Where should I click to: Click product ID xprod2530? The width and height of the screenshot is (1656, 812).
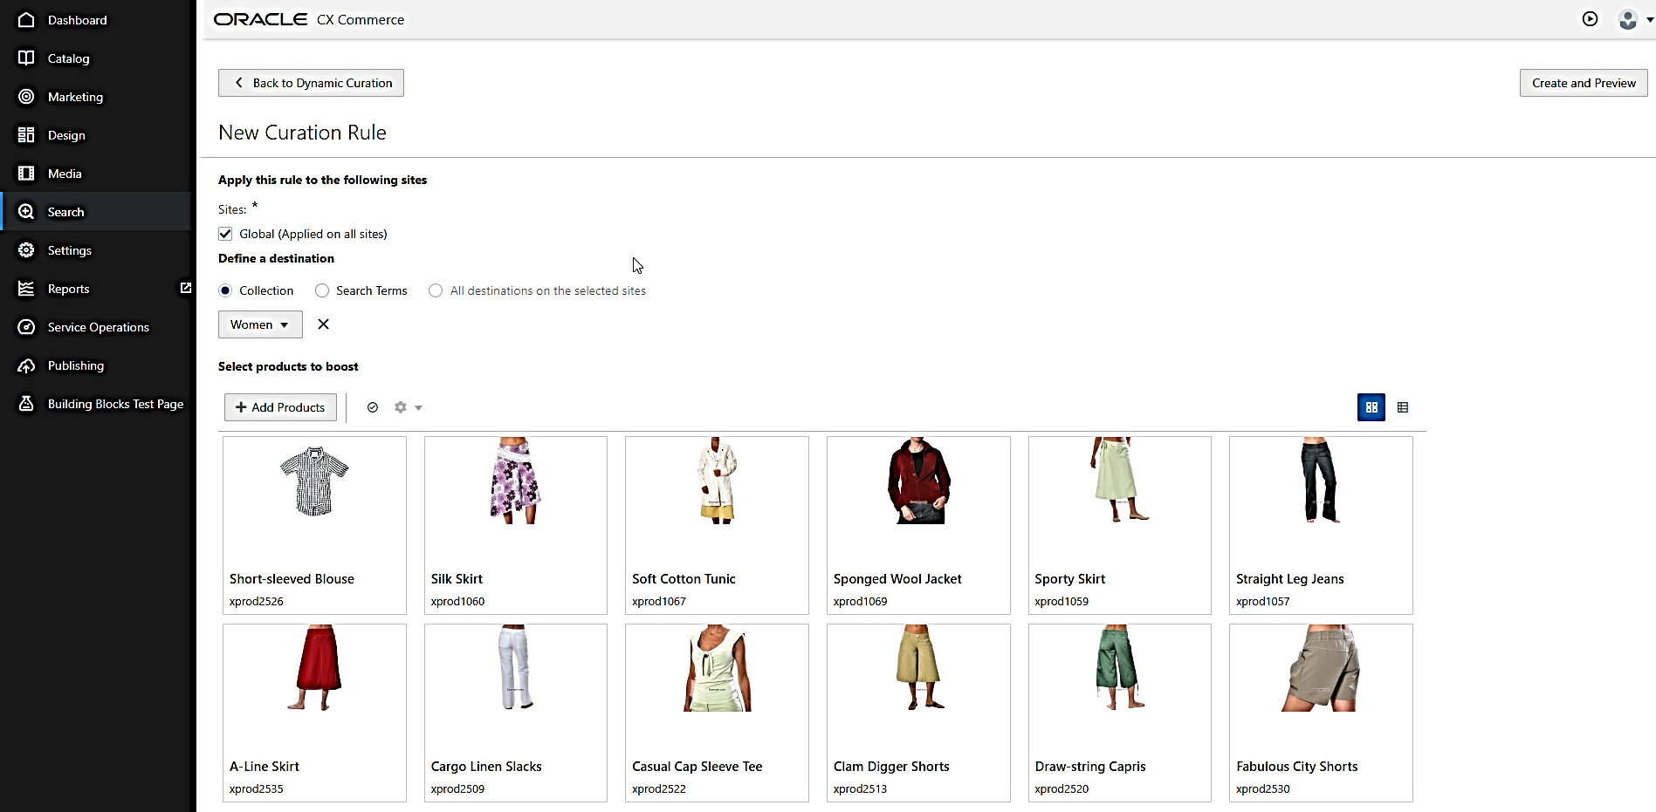coord(1263,789)
